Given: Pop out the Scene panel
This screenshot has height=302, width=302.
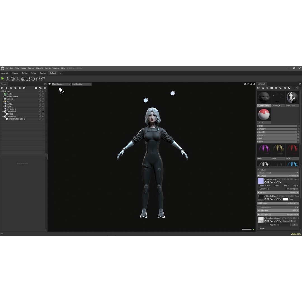Looking at the screenshot, I should [x=46, y=84].
